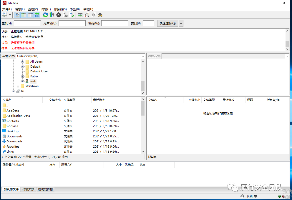
Task: Open the 查看(V) menu
Action: point(33,9)
